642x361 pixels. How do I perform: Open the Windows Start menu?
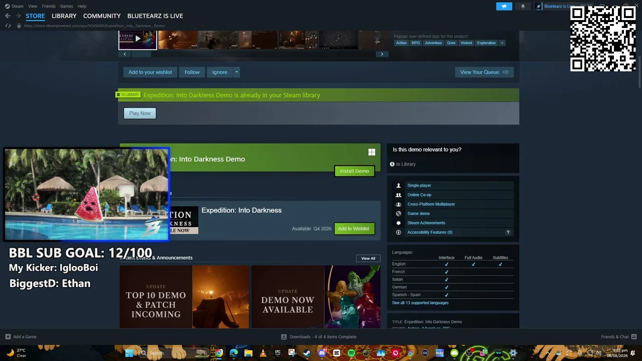pos(129,353)
